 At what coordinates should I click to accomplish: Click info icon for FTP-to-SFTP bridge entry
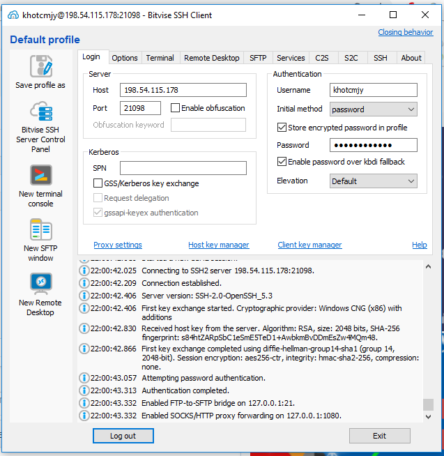84,403
